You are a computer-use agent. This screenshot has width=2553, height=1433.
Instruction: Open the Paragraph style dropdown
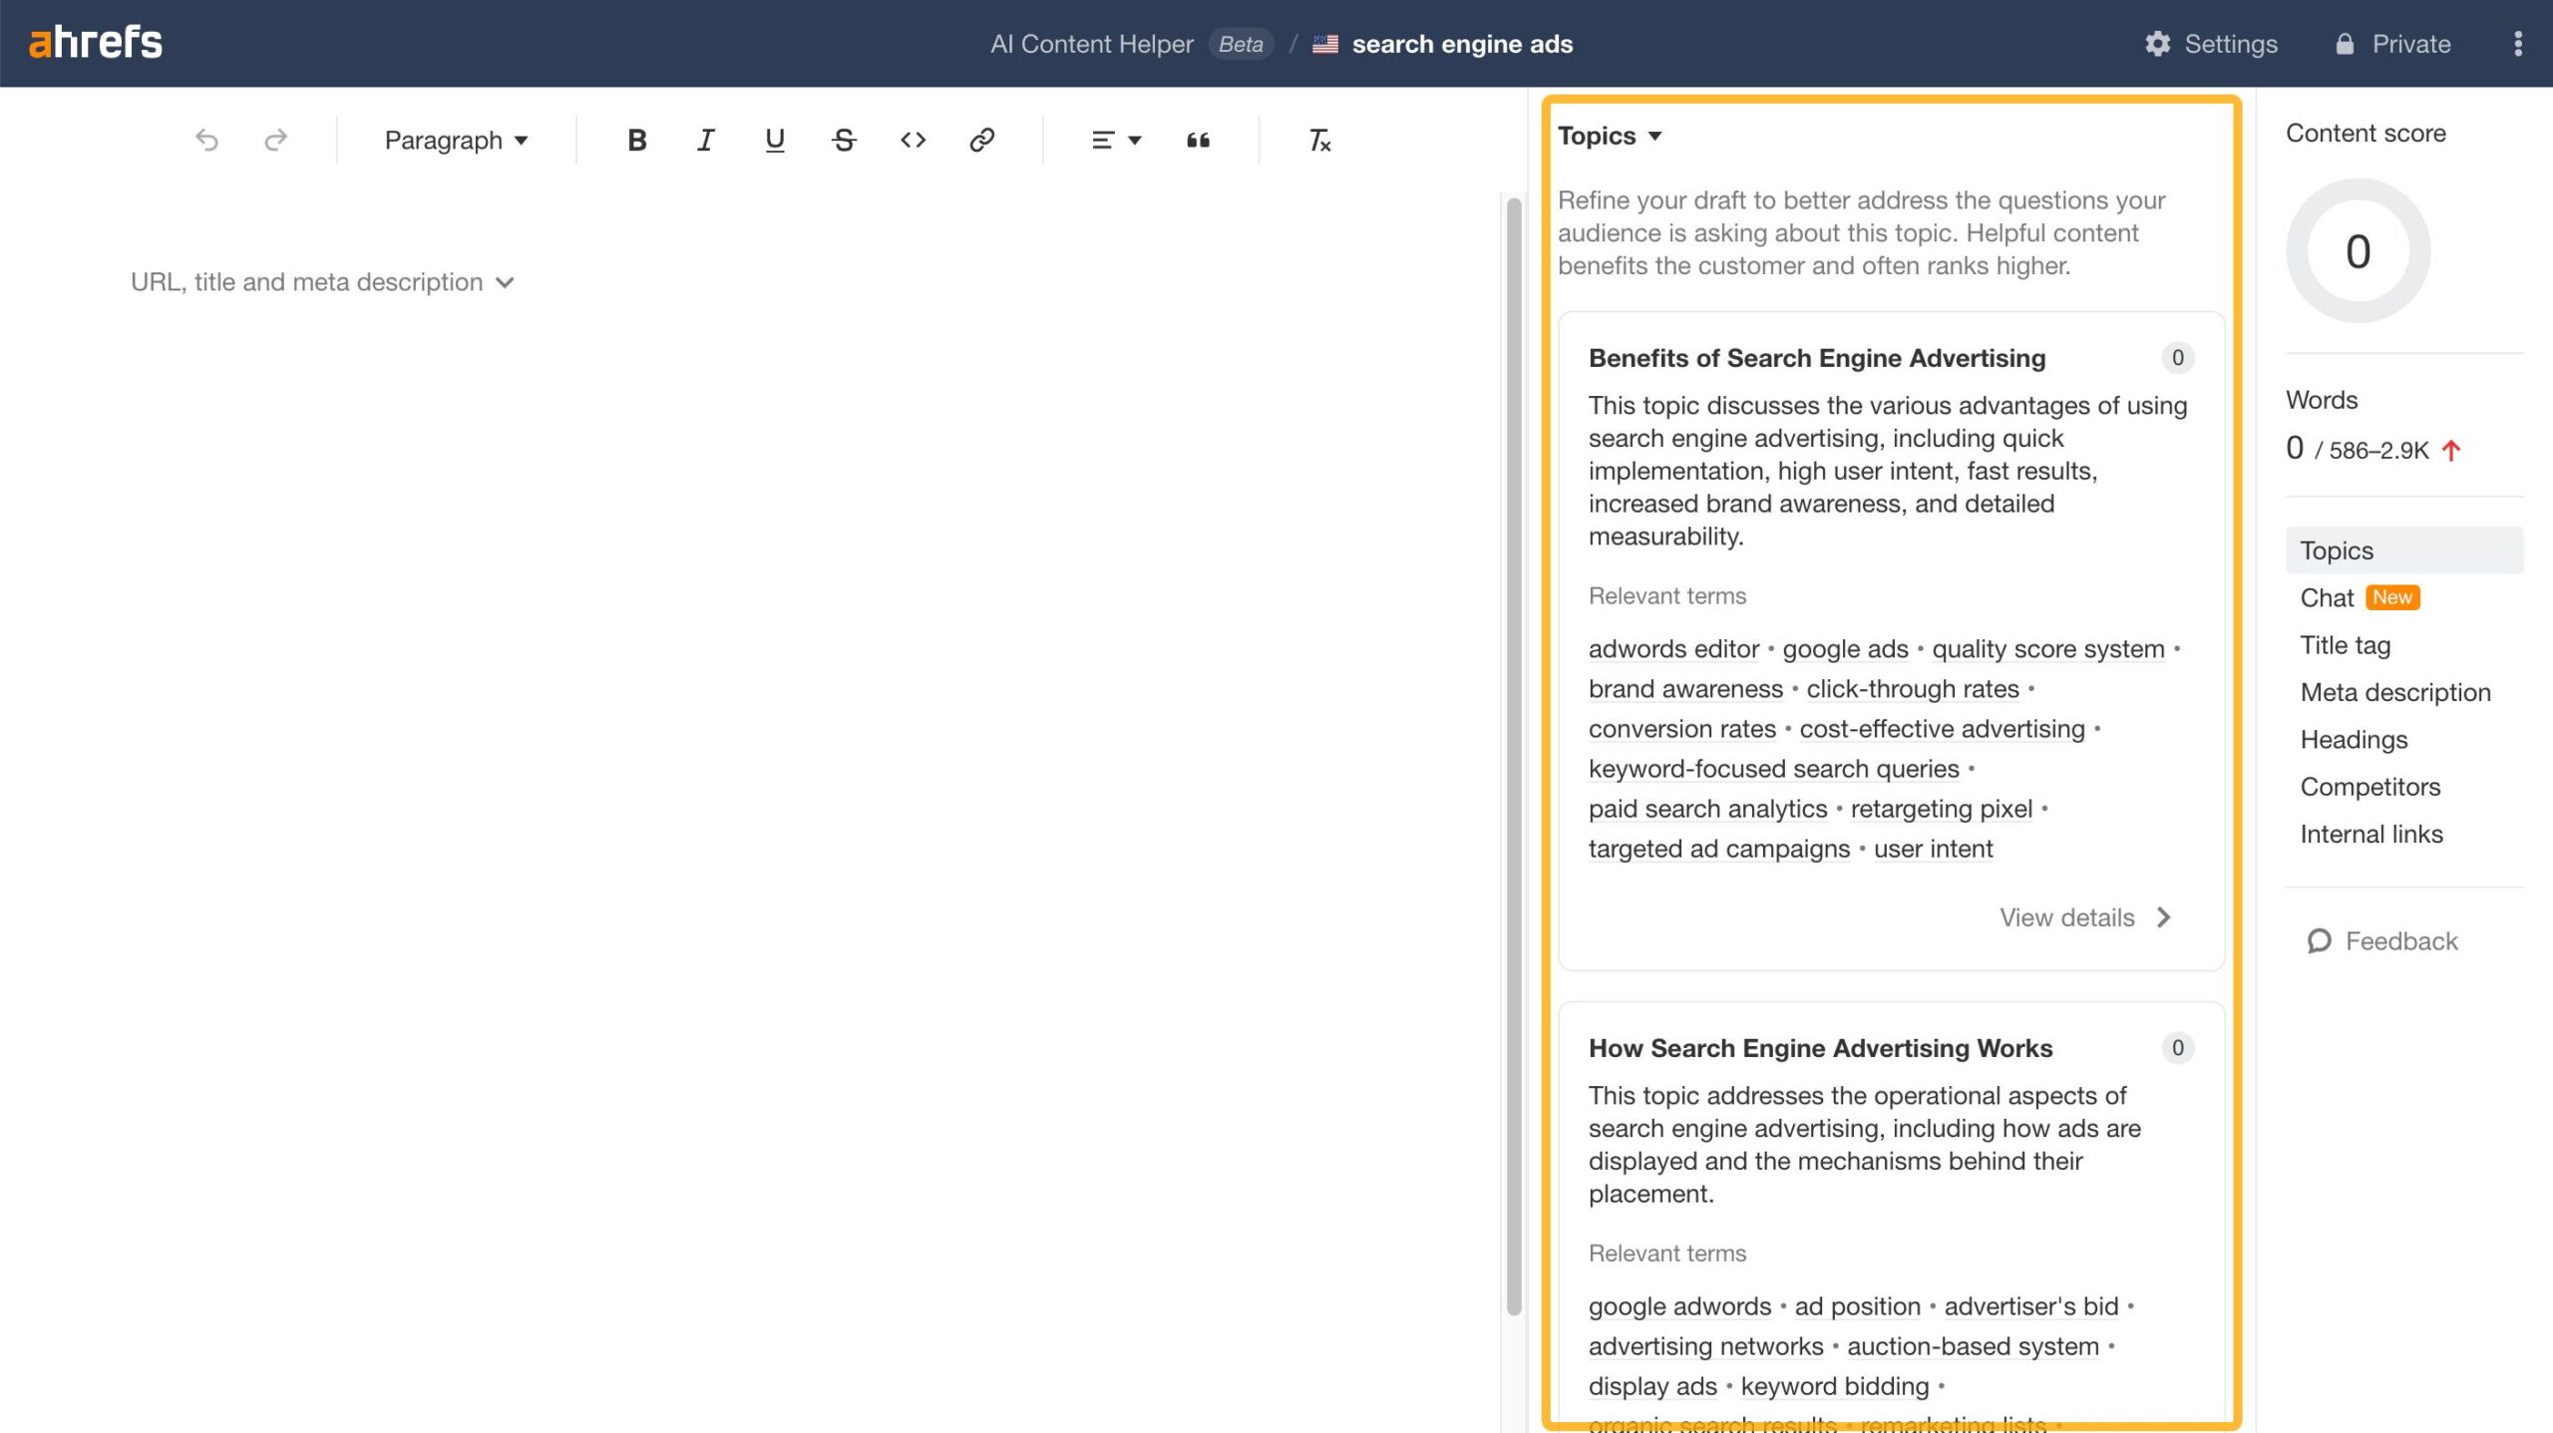coord(456,140)
